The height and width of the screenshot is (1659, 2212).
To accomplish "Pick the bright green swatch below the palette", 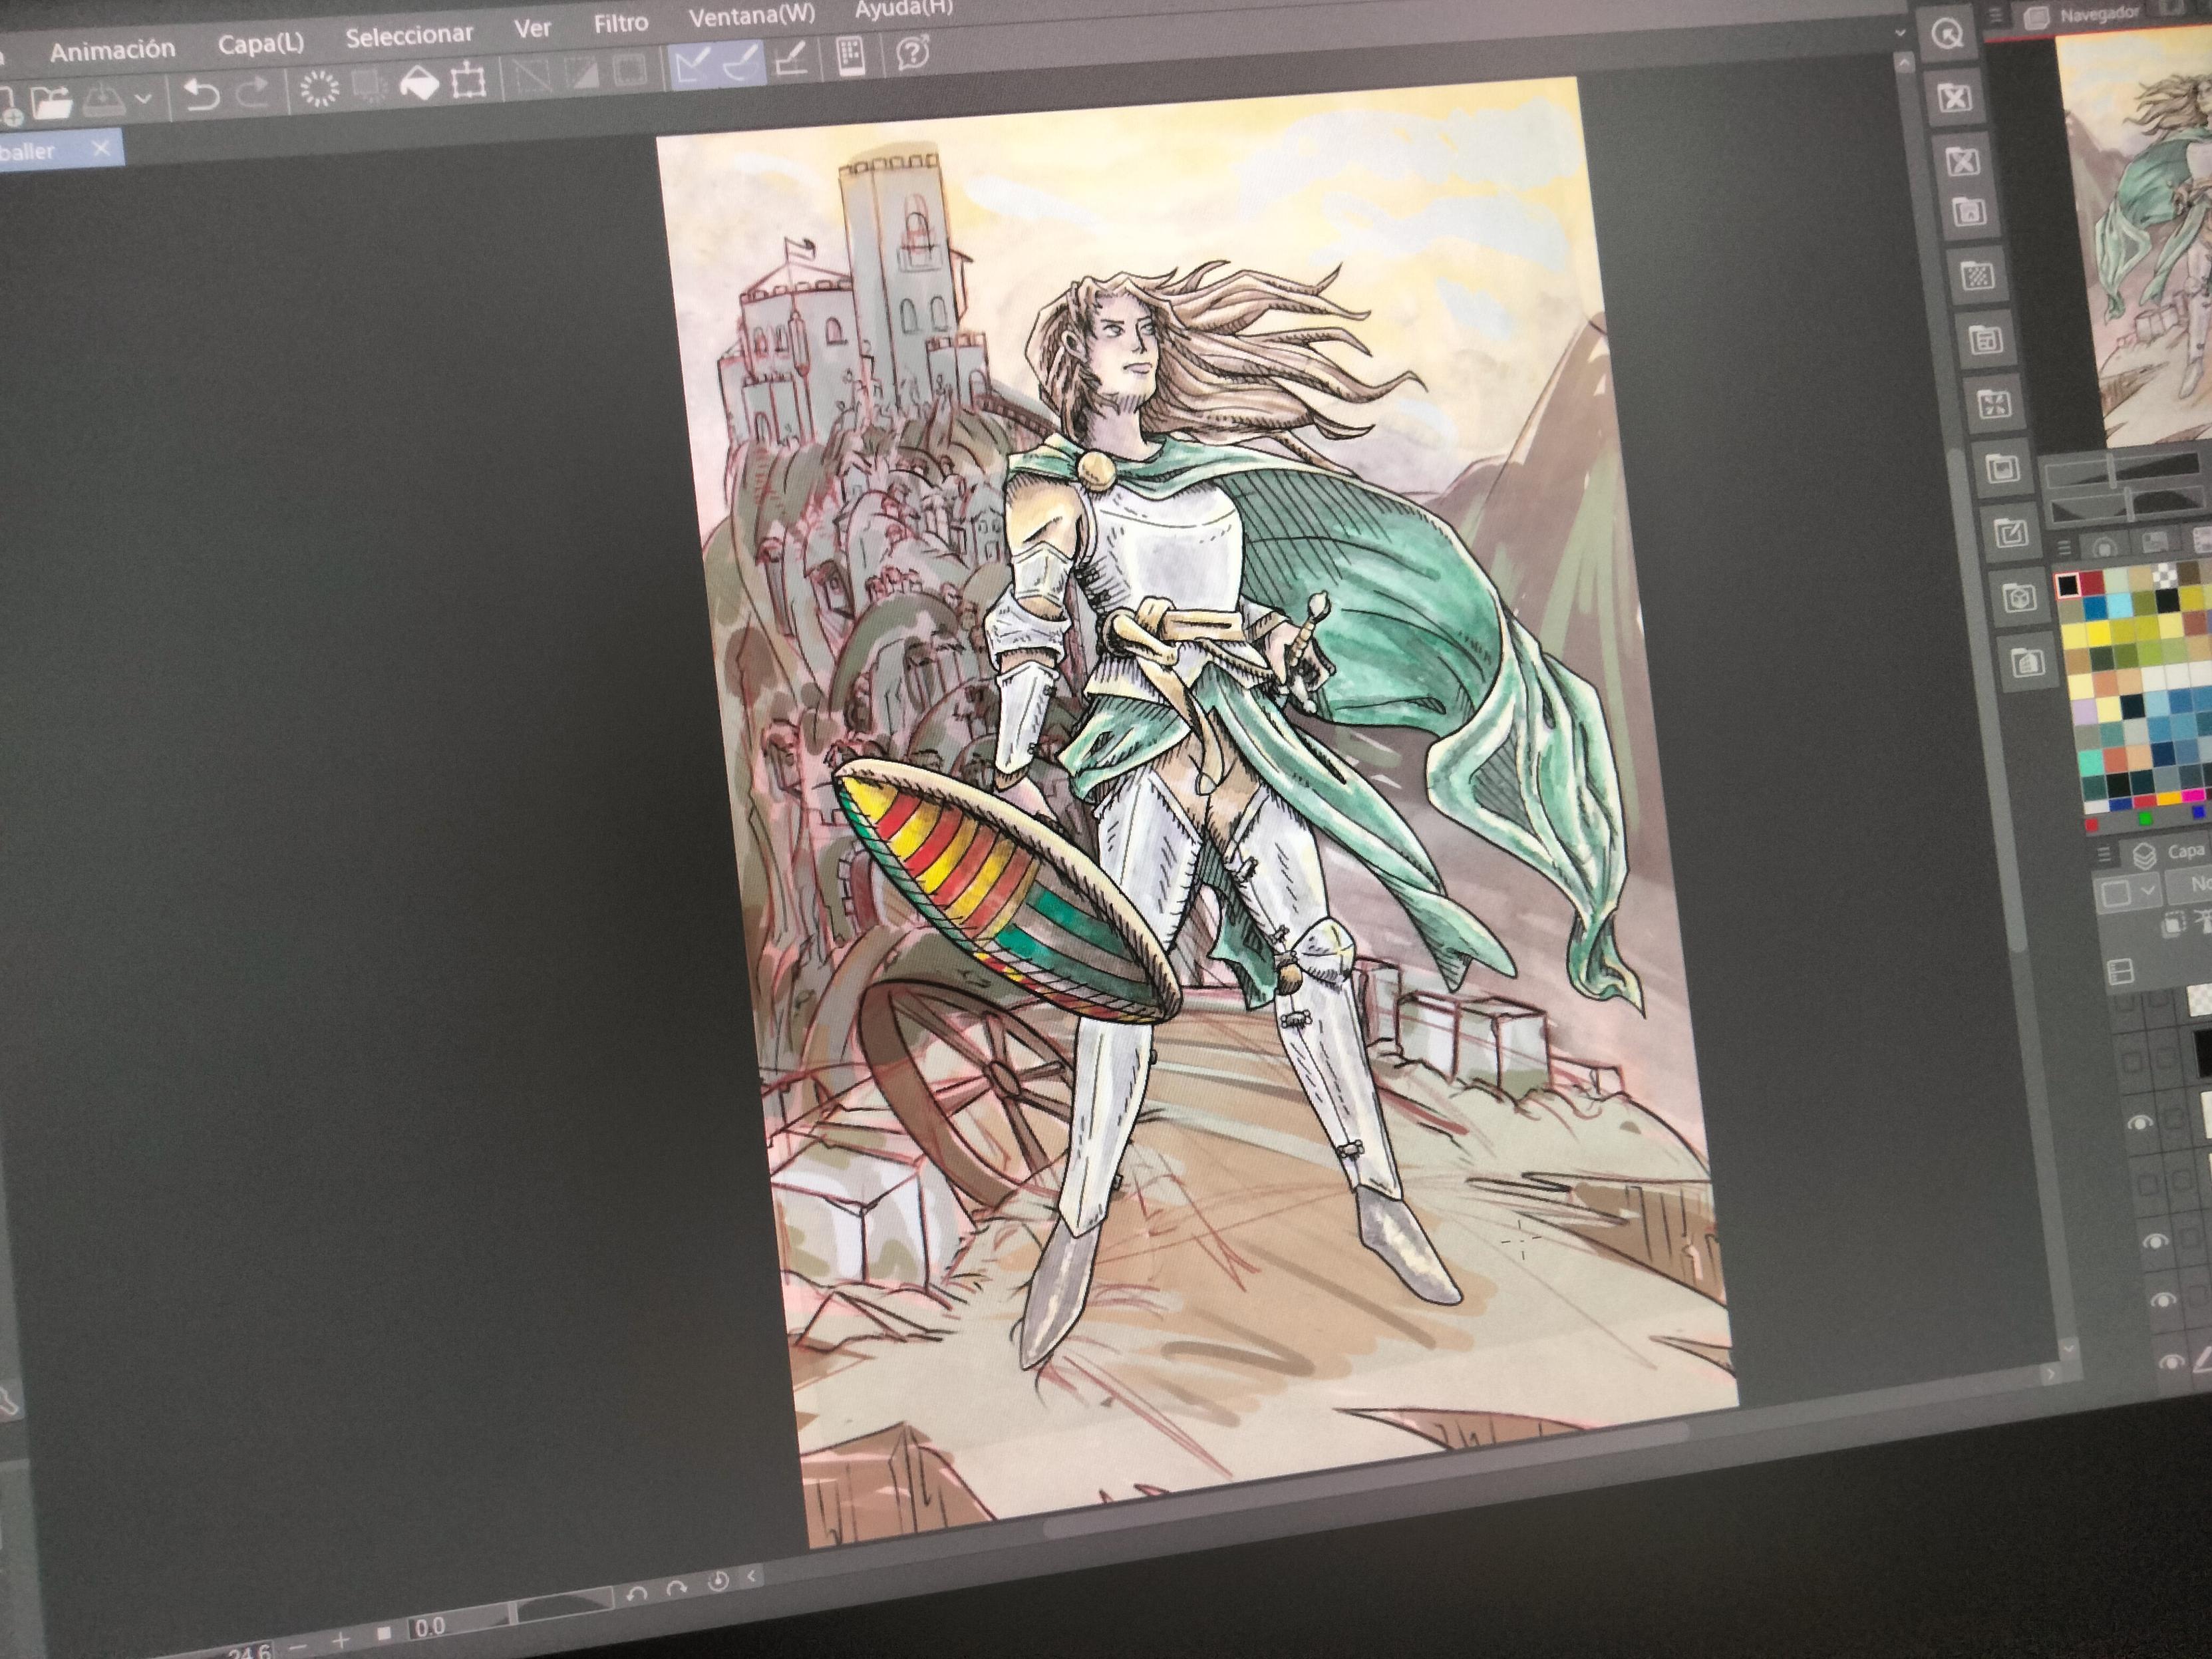I will tap(2145, 818).
